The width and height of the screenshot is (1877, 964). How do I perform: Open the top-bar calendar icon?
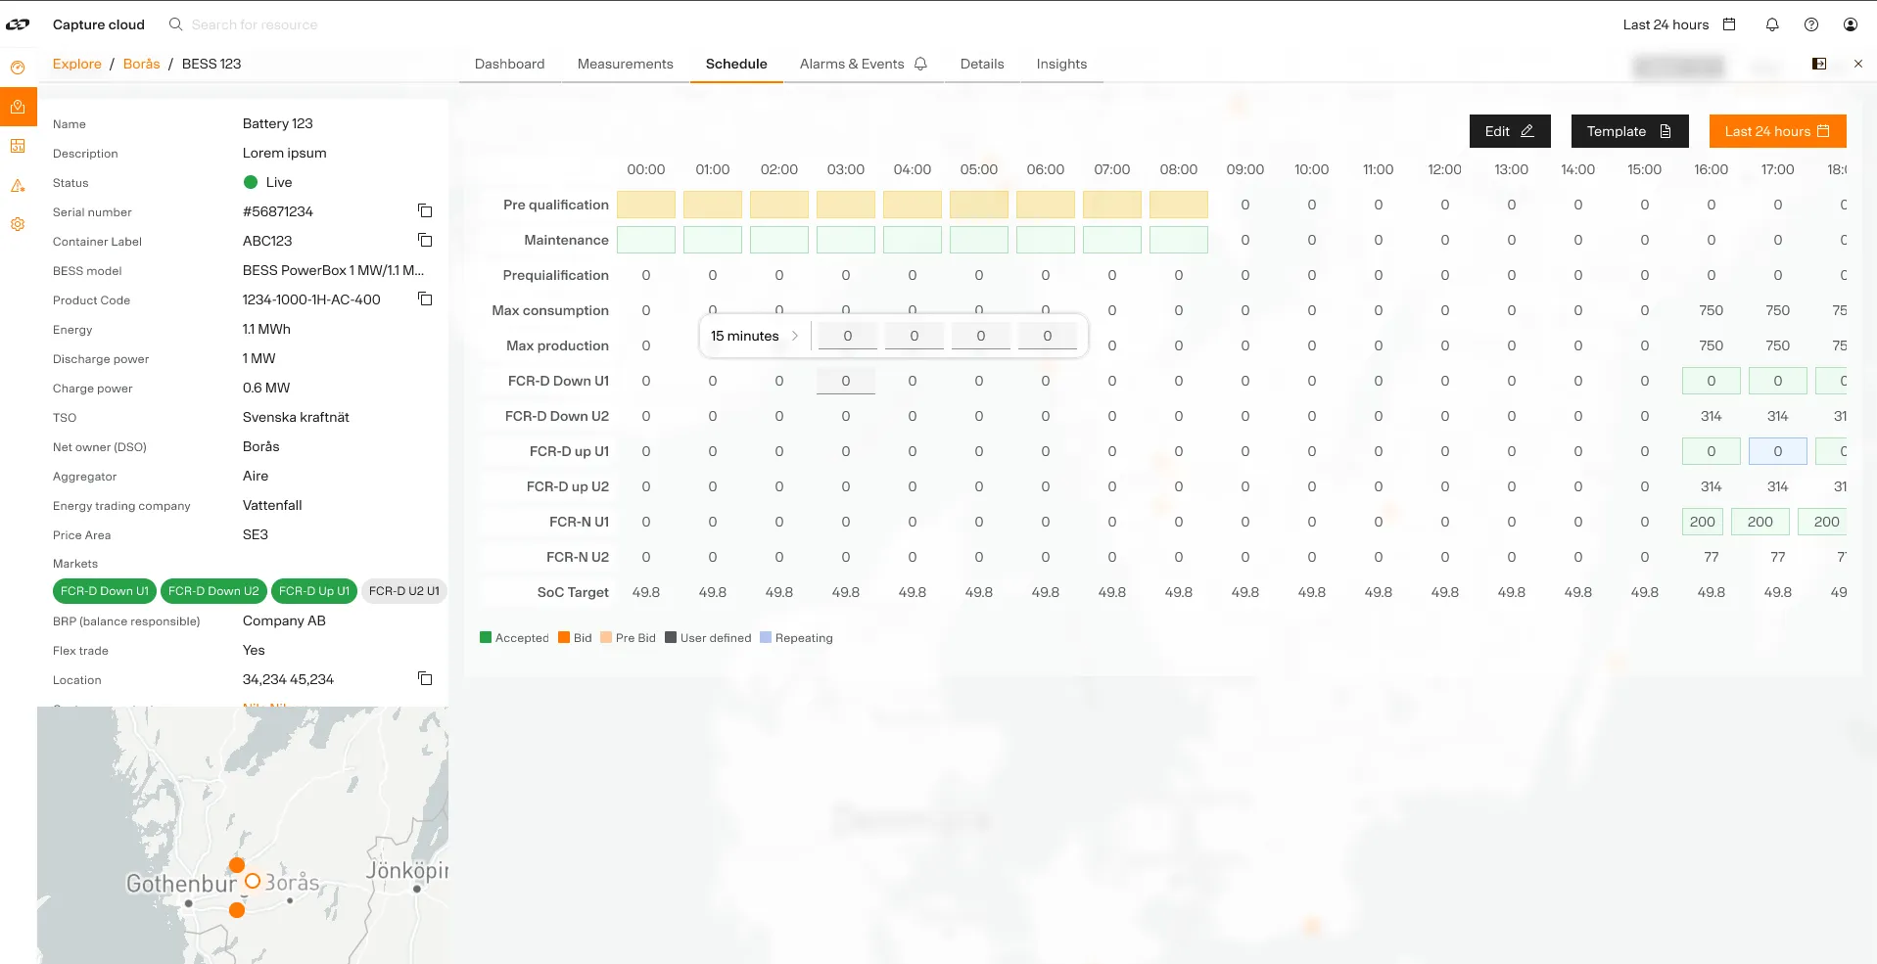pos(1729,24)
